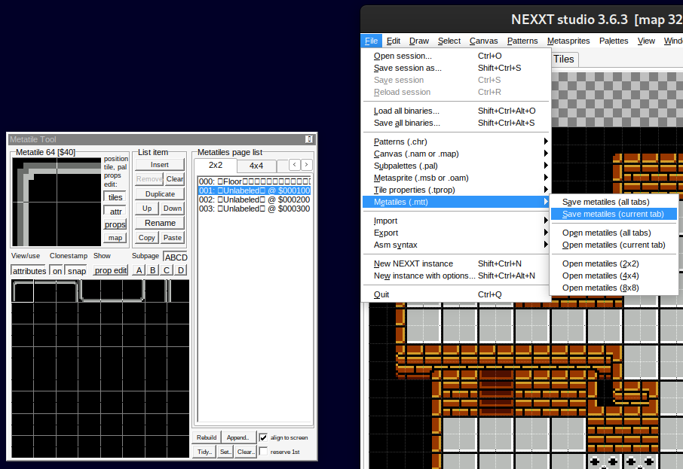The height and width of the screenshot is (469, 683).
Task: Select list row 003: Unlabeled @ $000300
Action: 254,209
